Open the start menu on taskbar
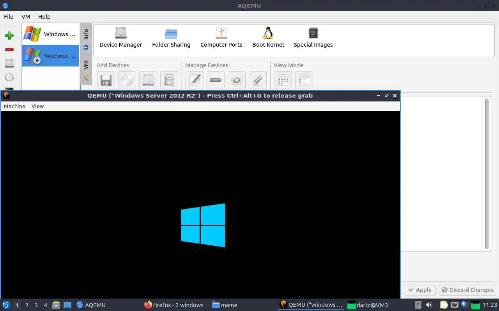499x311 pixels. [x=6, y=305]
